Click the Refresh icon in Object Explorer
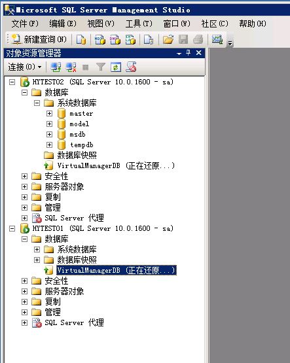The image size is (290, 363). click(x=116, y=67)
